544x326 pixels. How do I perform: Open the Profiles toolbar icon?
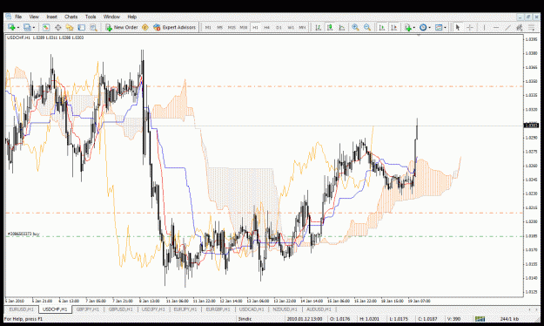tap(27, 27)
